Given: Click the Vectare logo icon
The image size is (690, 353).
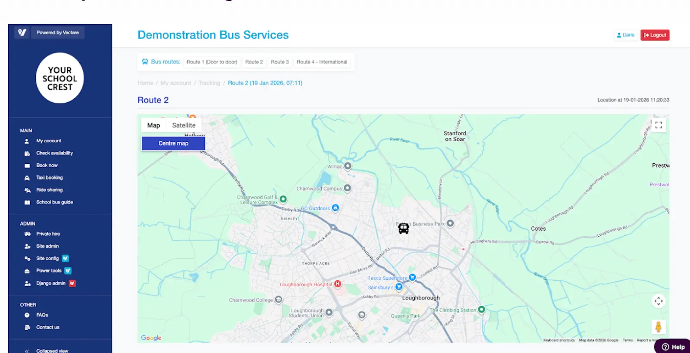Looking at the screenshot, I should (x=22, y=32).
